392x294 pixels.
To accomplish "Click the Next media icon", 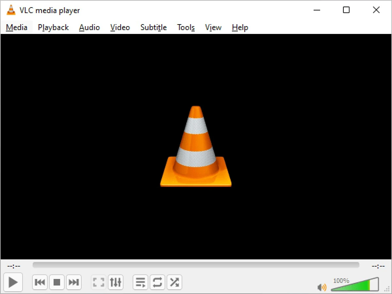I will click(x=73, y=282).
